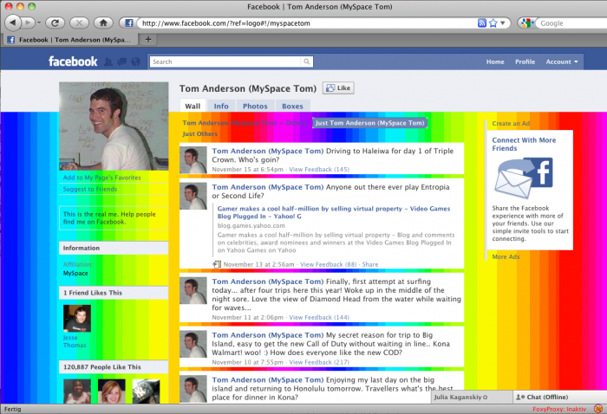Click 'Create an Ad' link

click(x=511, y=123)
